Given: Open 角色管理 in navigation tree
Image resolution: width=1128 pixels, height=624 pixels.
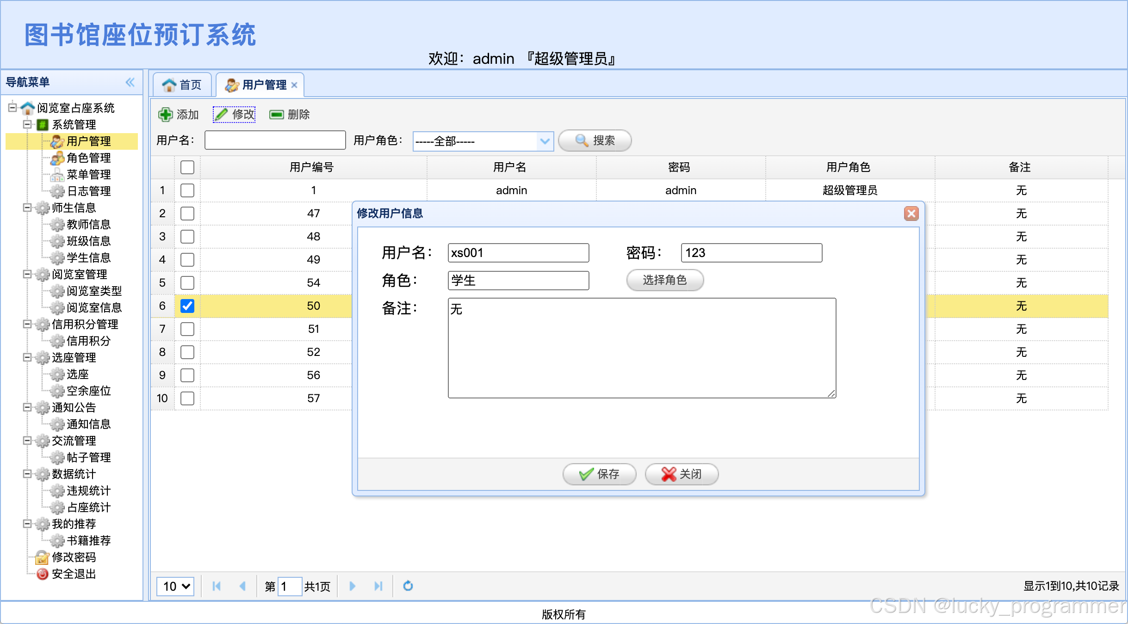Looking at the screenshot, I should [88, 158].
